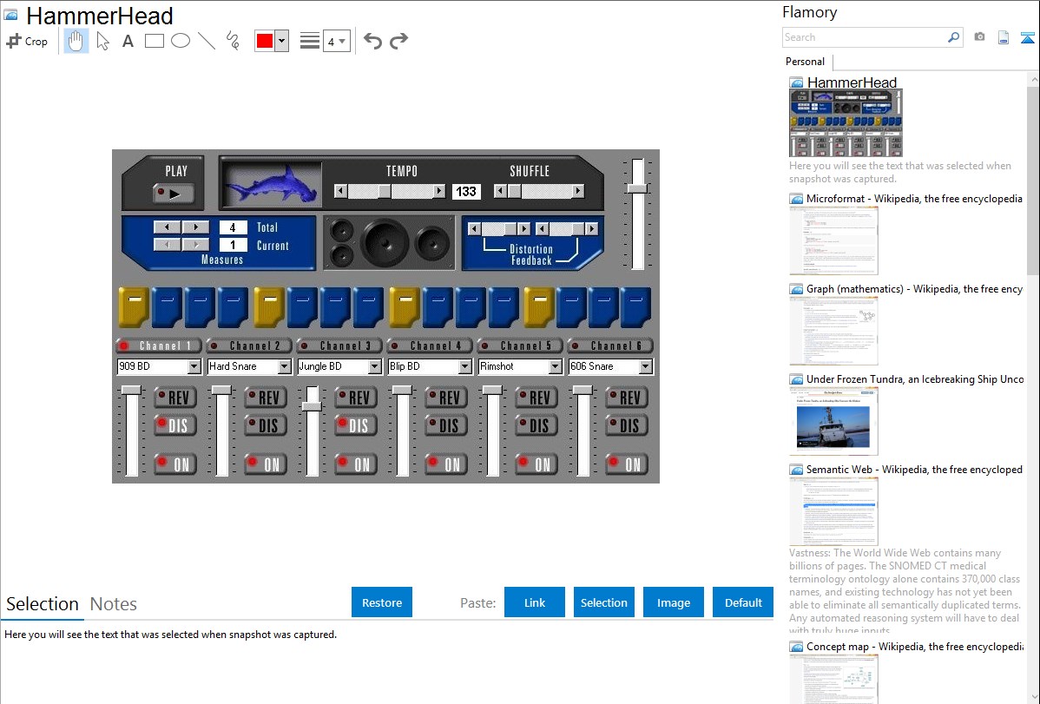Select the text annotation tool

point(128,41)
